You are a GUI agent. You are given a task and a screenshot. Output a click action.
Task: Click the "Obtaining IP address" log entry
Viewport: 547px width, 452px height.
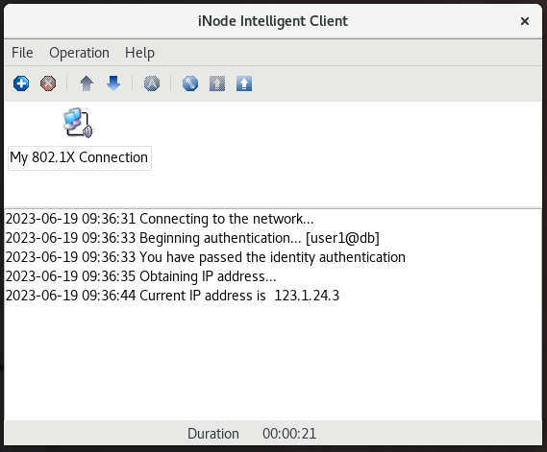click(141, 276)
